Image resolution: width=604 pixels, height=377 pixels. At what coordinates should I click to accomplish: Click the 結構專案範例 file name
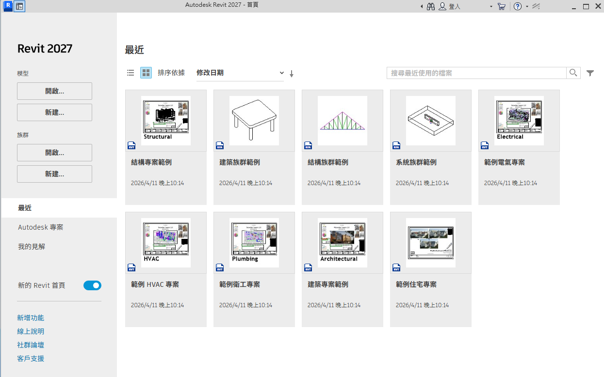click(x=151, y=162)
